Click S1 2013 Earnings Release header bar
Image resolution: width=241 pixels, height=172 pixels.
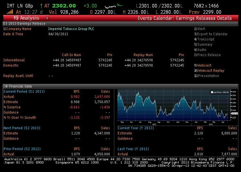(120, 23)
